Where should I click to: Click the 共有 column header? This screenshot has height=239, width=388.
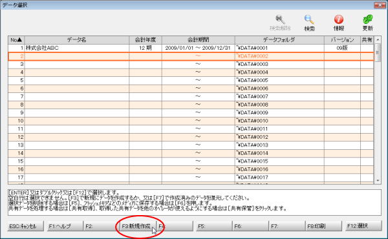pos(367,40)
